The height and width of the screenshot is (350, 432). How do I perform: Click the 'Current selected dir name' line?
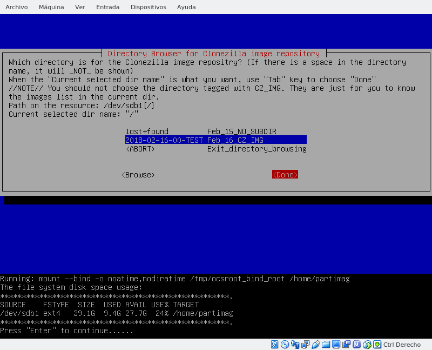click(x=73, y=114)
